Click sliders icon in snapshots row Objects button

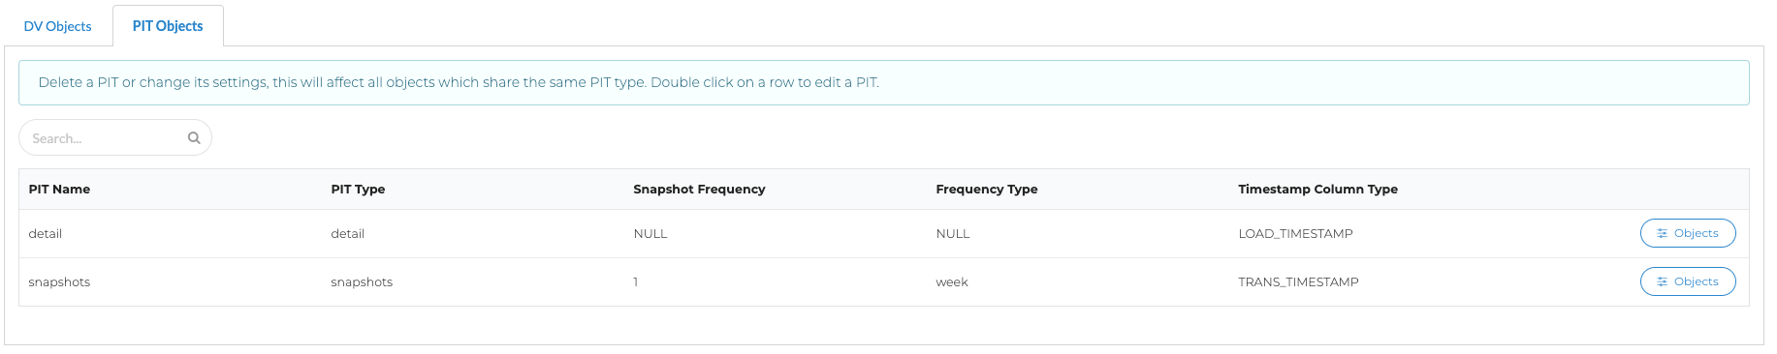point(1663,281)
